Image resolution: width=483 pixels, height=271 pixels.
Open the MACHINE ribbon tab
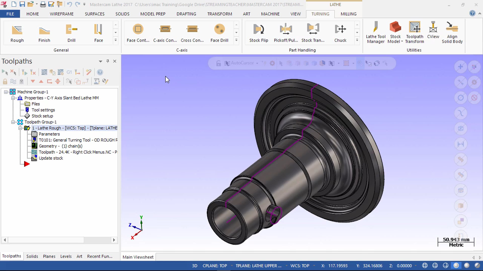pos(270,14)
